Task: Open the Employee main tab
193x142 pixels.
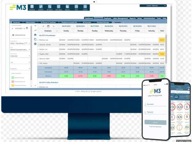Action: tap(107, 18)
